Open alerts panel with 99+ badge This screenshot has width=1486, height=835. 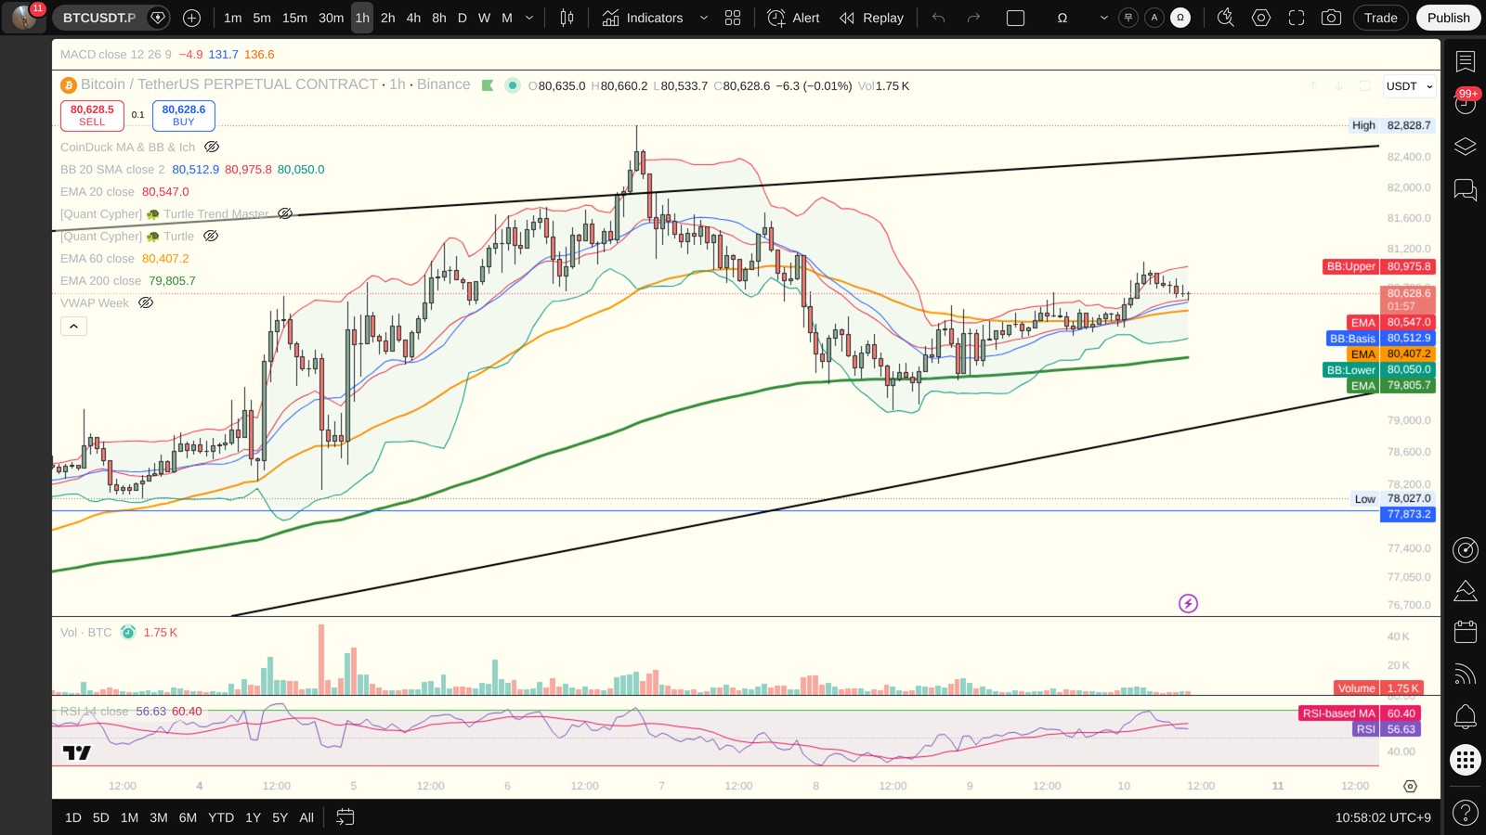1466,103
